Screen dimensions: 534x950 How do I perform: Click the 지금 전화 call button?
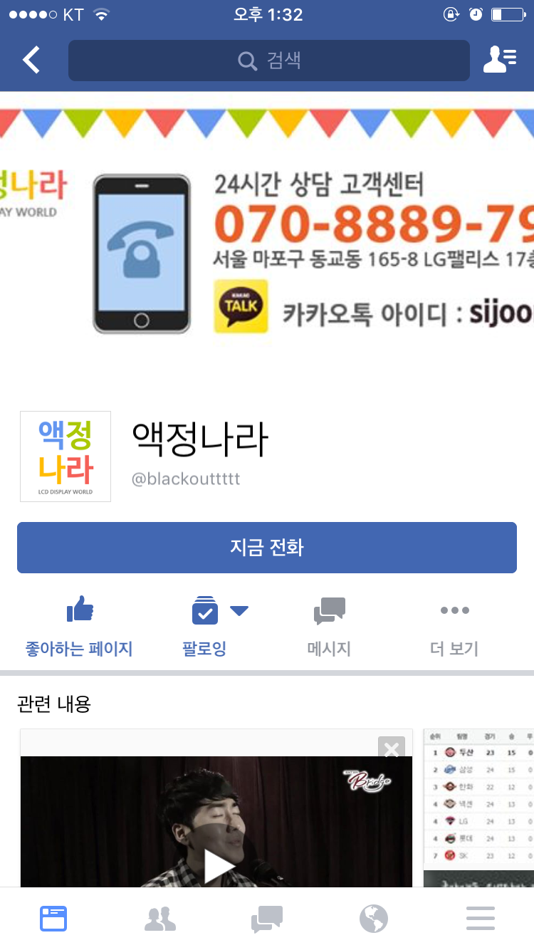267,548
